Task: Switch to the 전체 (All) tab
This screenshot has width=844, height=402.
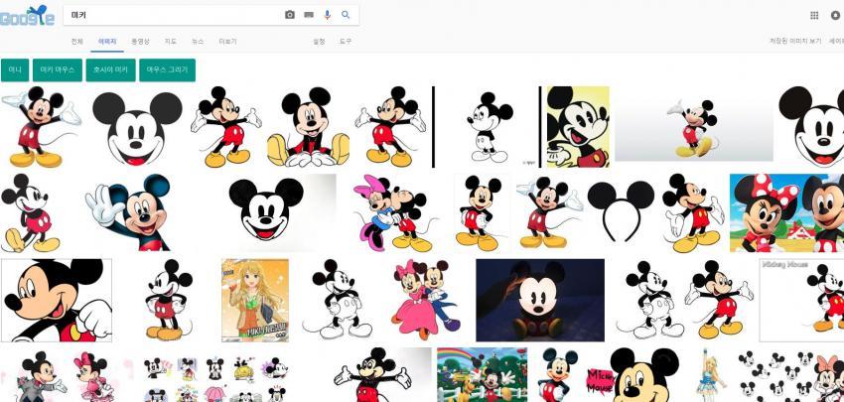Action: point(76,42)
